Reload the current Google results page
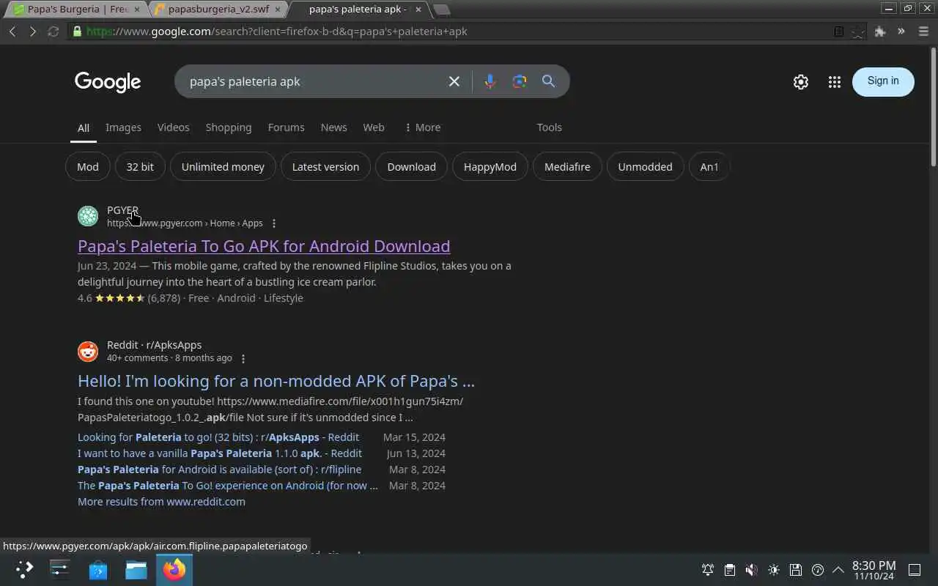Image resolution: width=938 pixels, height=586 pixels. tap(53, 31)
